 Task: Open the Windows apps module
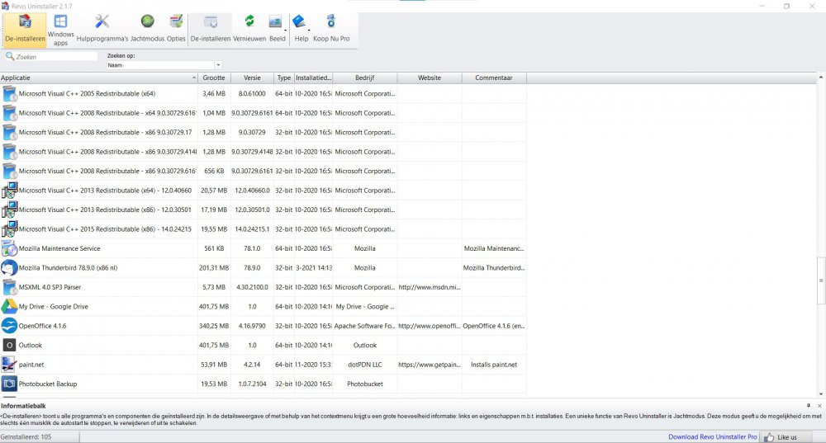coord(60,29)
